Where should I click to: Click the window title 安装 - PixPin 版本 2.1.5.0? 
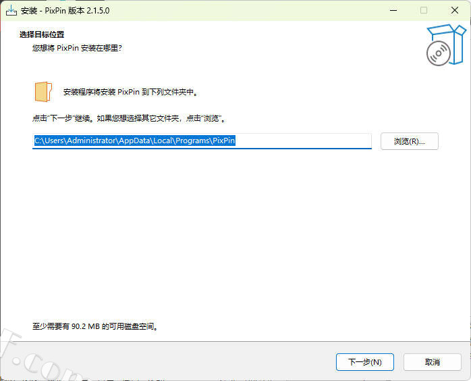coord(65,11)
